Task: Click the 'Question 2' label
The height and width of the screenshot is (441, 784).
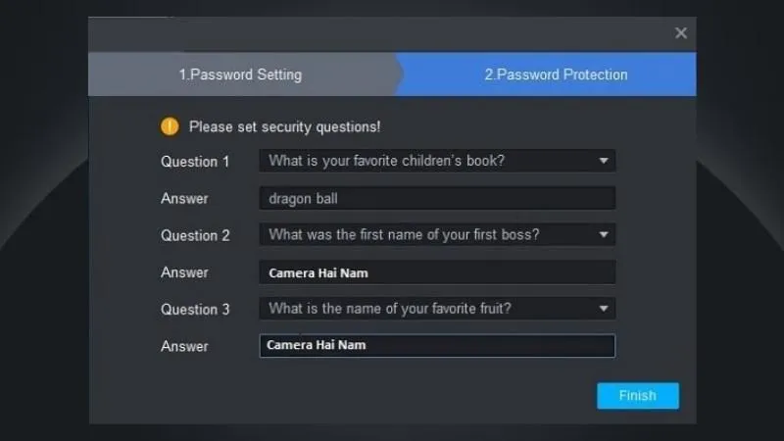Action: click(x=195, y=235)
